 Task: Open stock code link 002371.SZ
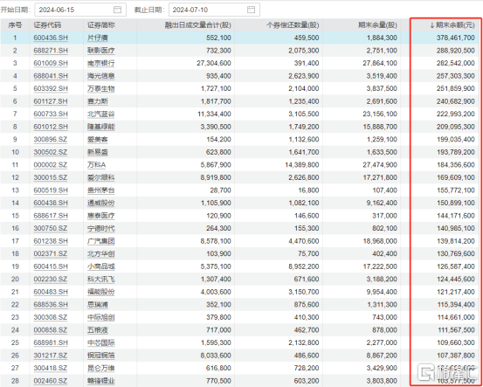tap(51, 254)
